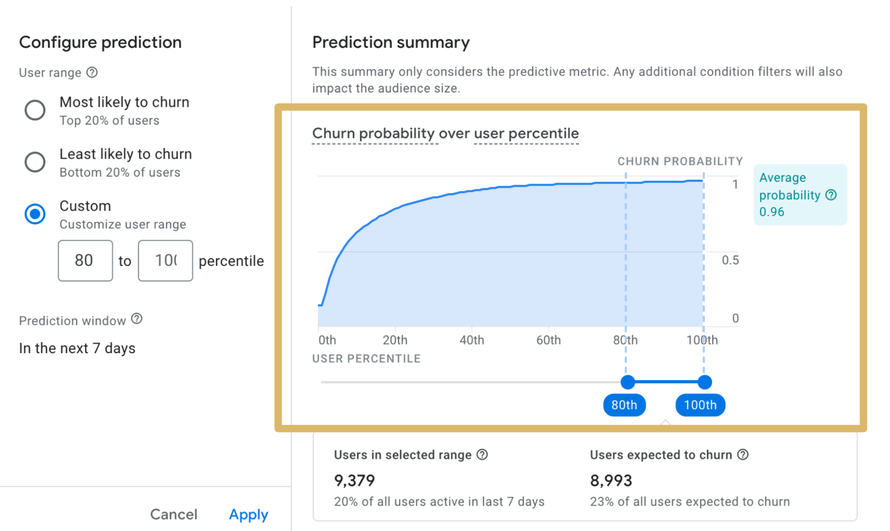Viewport: 890px width, 531px height.
Task: Click the 80th percentile label pill
Action: pyautogui.click(x=624, y=405)
